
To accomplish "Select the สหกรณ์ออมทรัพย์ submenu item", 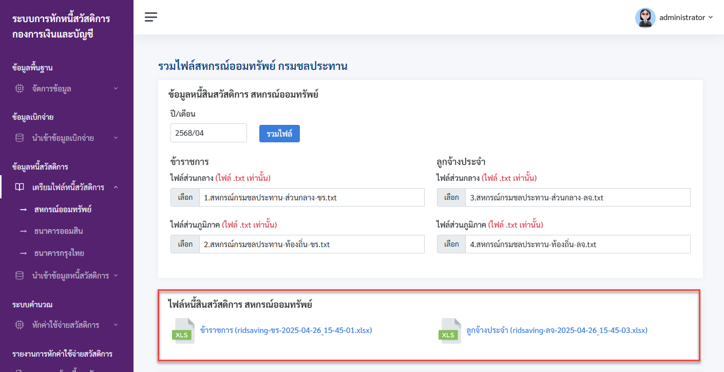I will (63, 210).
